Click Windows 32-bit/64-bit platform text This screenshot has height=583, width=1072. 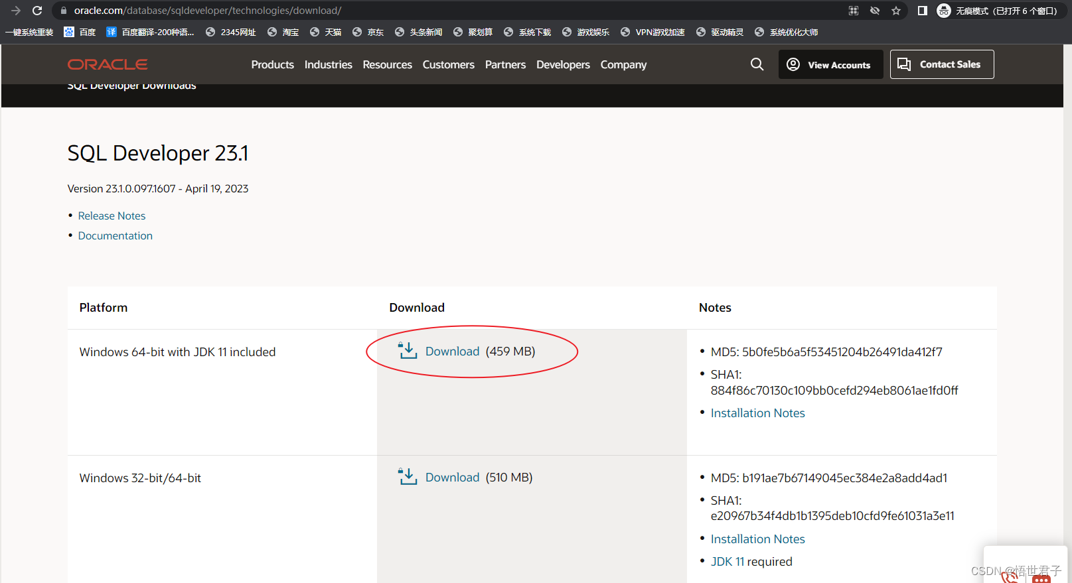pos(140,478)
